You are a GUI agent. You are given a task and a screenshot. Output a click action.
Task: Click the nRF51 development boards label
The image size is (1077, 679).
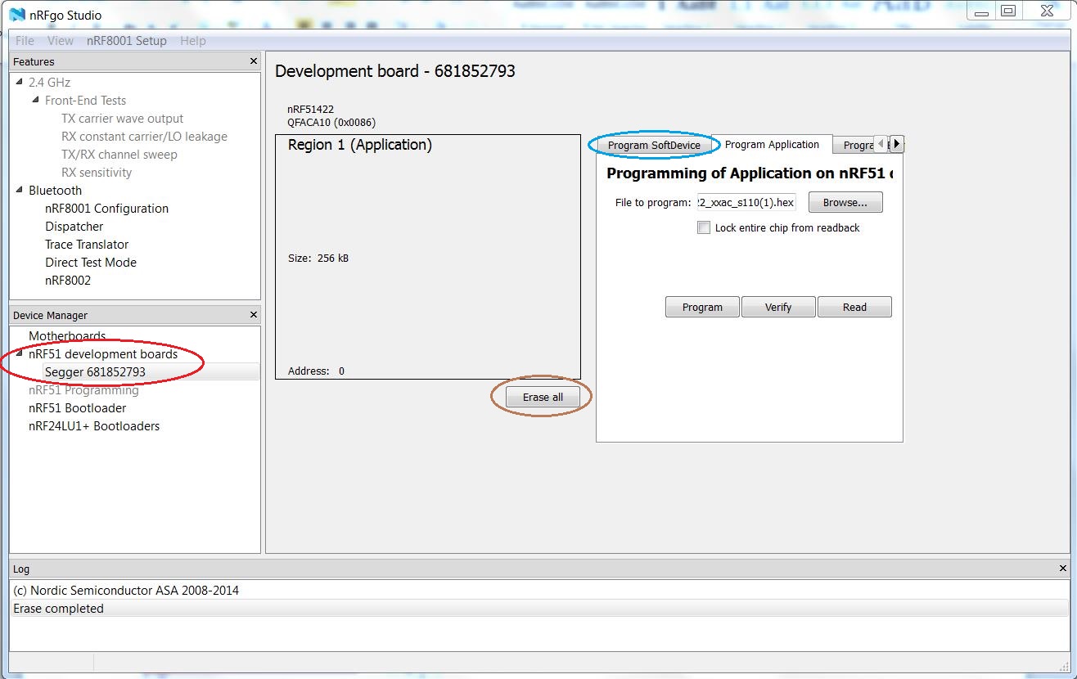tap(103, 354)
